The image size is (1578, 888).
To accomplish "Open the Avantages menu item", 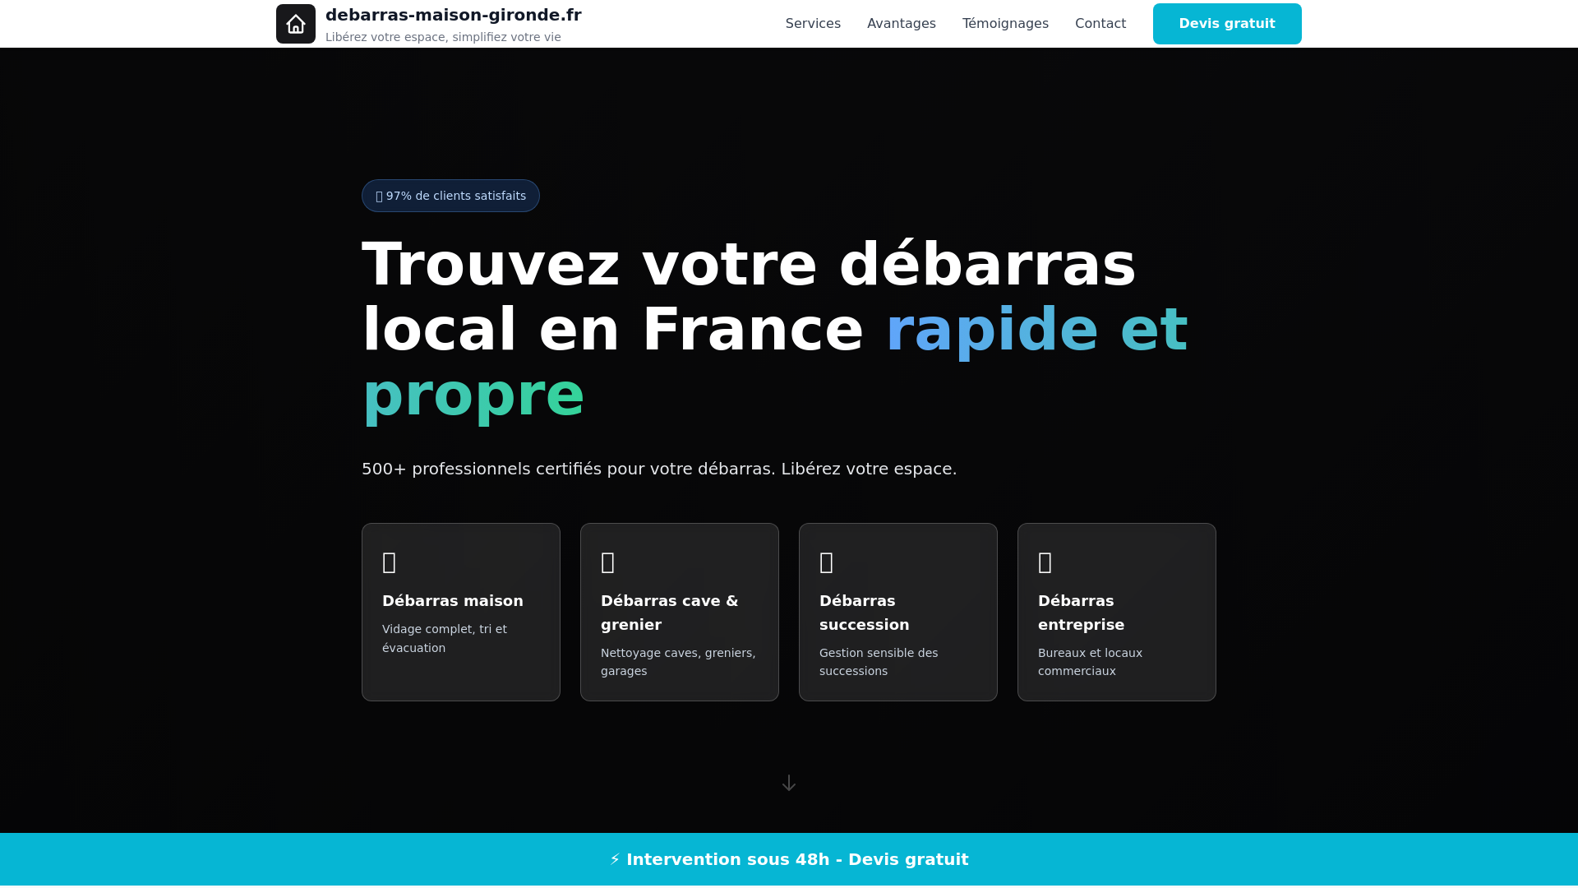I will coord(902,23).
